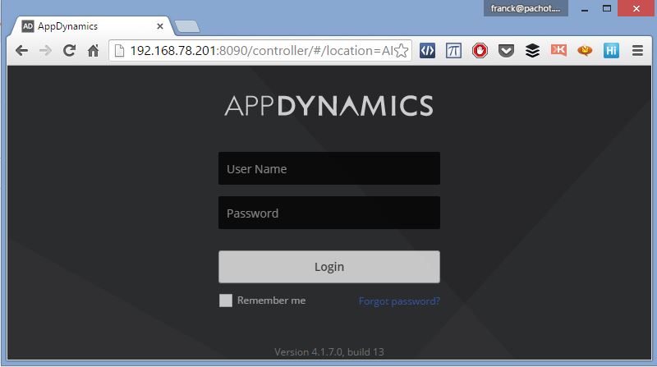Image resolution: width=657 pixels, height=367 pixels.
Task: Open the red stop-hand blocker extension
Action: (480, 51)
